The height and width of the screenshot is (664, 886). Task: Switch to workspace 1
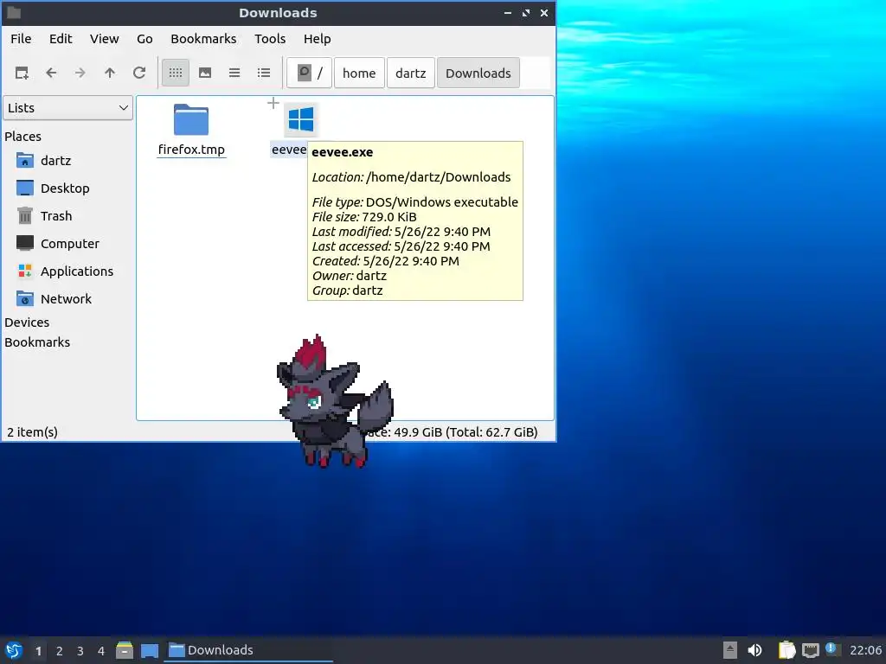[x=38, y=651]
